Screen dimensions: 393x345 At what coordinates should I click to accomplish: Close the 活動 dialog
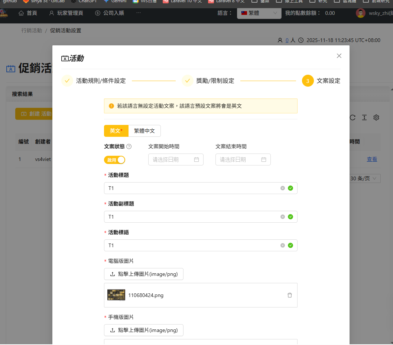339,56
